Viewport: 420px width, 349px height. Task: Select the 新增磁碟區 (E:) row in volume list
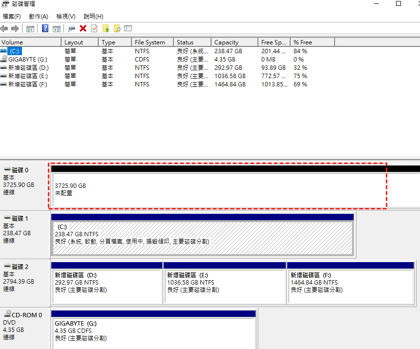pos(27,76)
